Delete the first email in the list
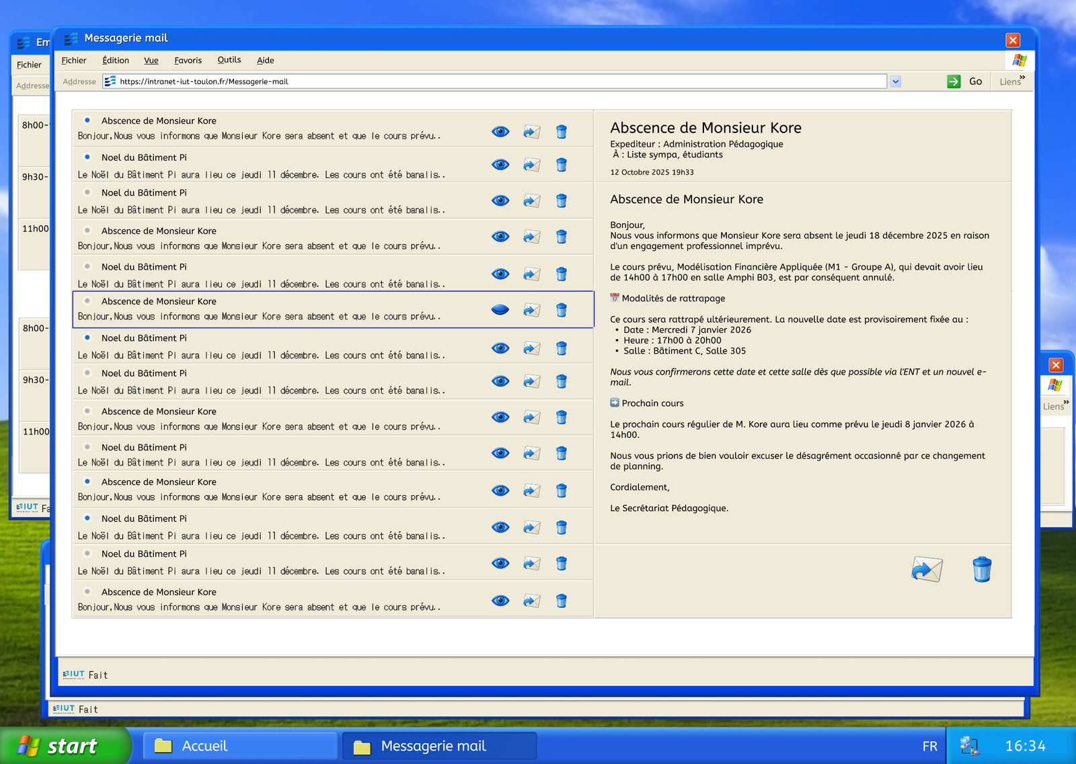The image size is (1076, 764). (562, 132)
